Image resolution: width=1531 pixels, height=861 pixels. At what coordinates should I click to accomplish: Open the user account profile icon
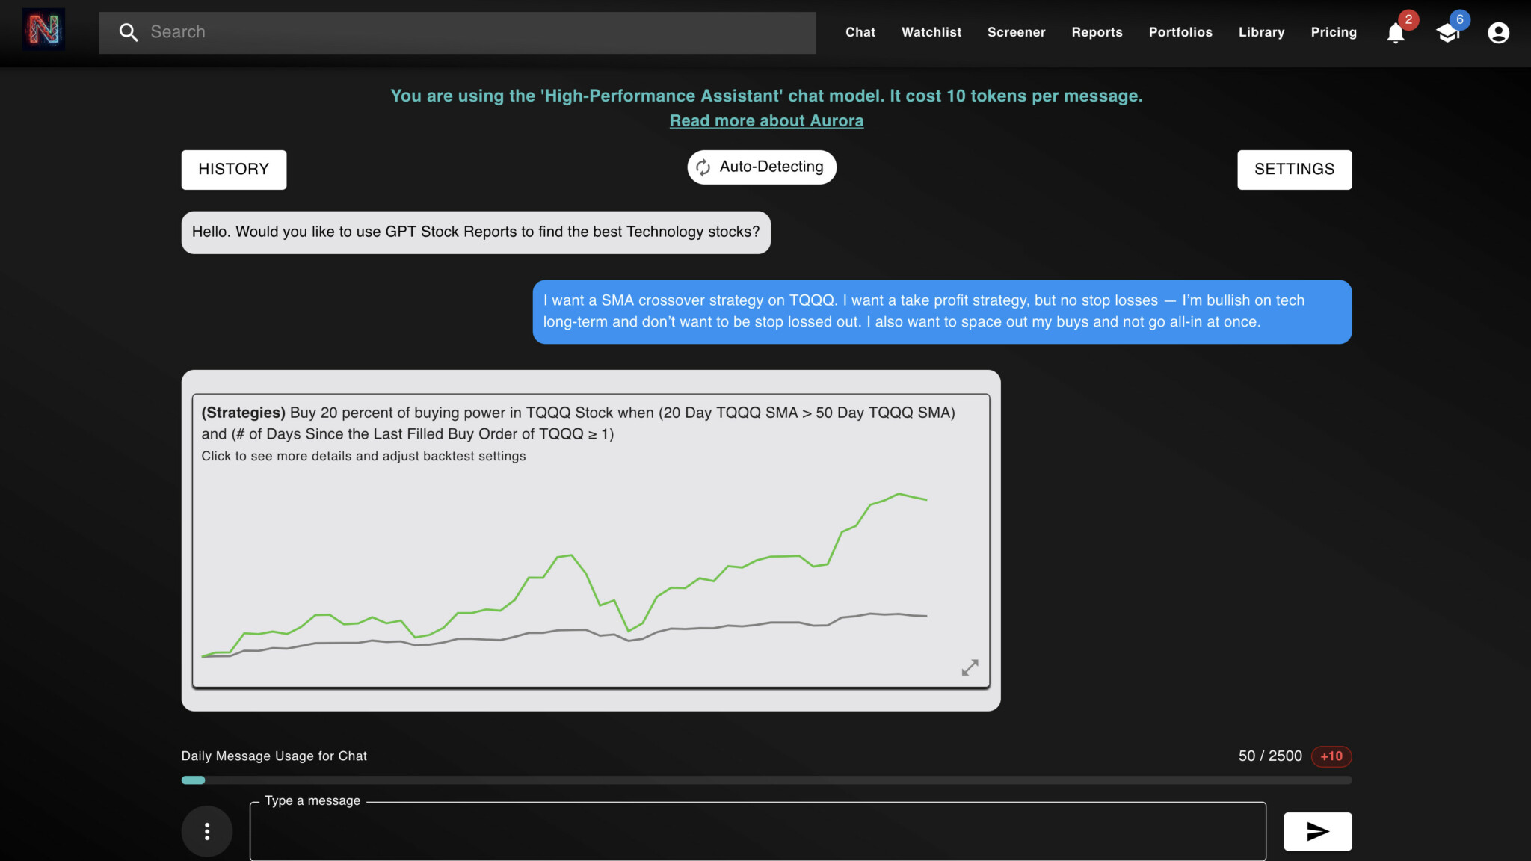click(x=1498, y=33)
